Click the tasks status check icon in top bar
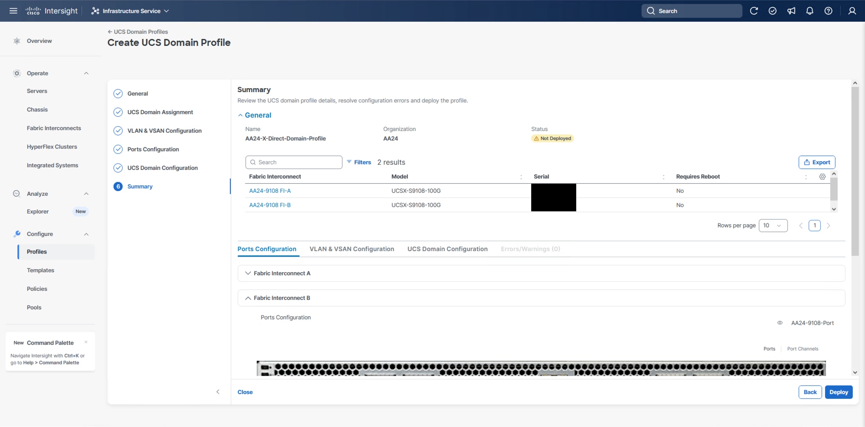The width and height of the screenshot is (865, 427). [x=773, y=11]
